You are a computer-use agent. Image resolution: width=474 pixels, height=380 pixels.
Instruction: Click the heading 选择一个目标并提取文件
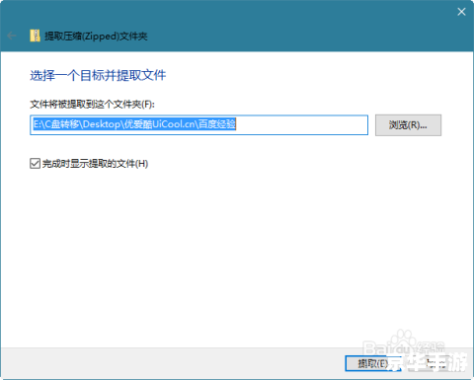point(98,75)
